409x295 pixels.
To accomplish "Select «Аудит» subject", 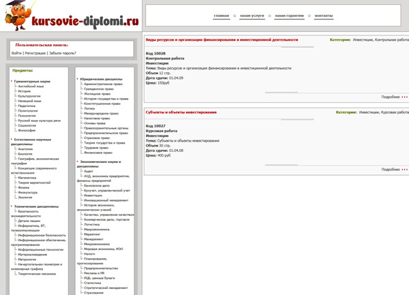I will [x=89, y=171].
